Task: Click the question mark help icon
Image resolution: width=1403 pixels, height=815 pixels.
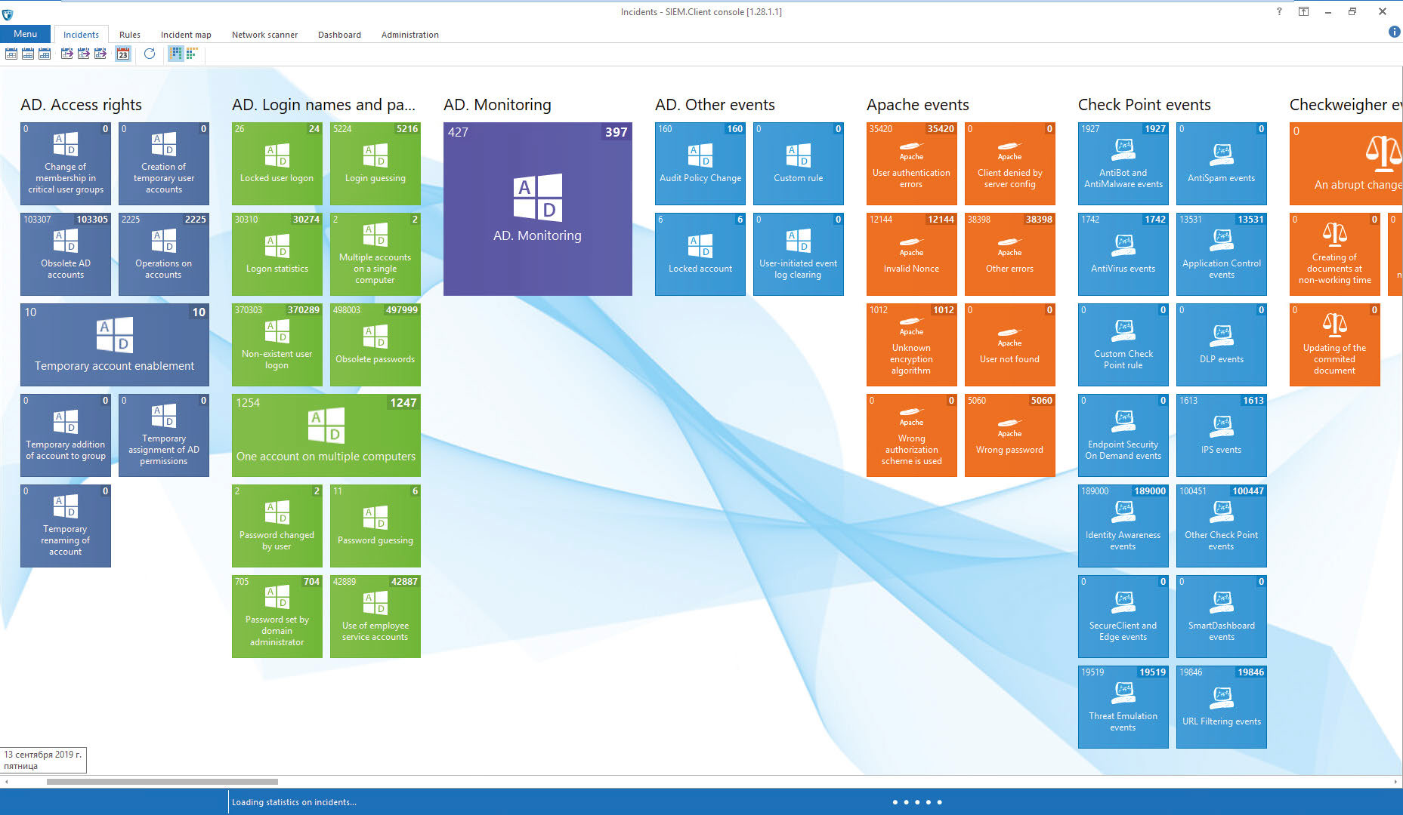Action: [1279, 11]
